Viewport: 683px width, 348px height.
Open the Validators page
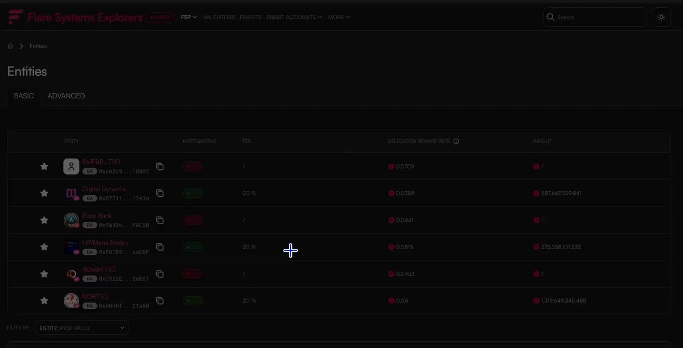coord(219,17)
